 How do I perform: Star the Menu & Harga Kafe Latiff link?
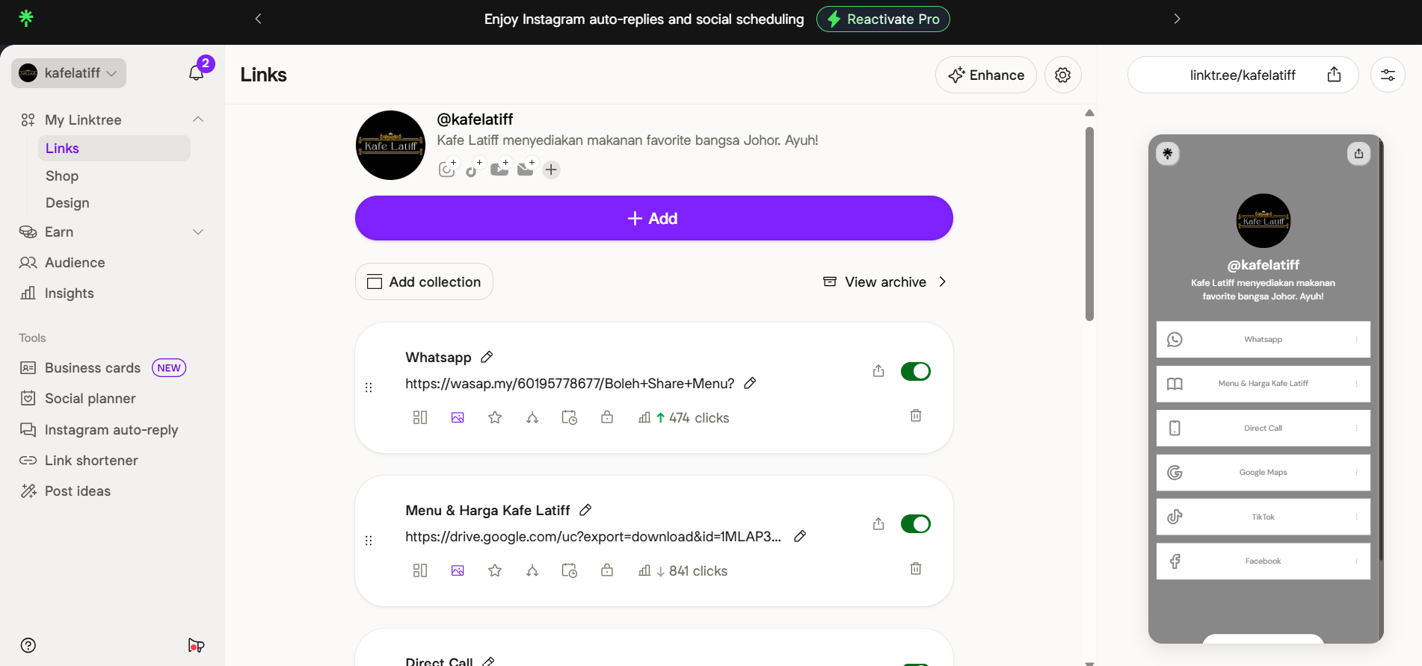pyautogui.click(x=495, y=570)
